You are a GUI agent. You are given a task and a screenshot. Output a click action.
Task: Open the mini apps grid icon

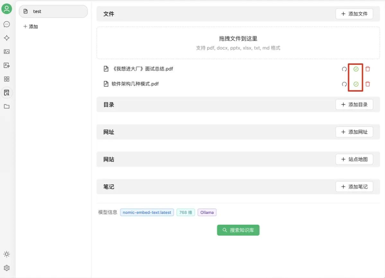[x=7, y=79]
